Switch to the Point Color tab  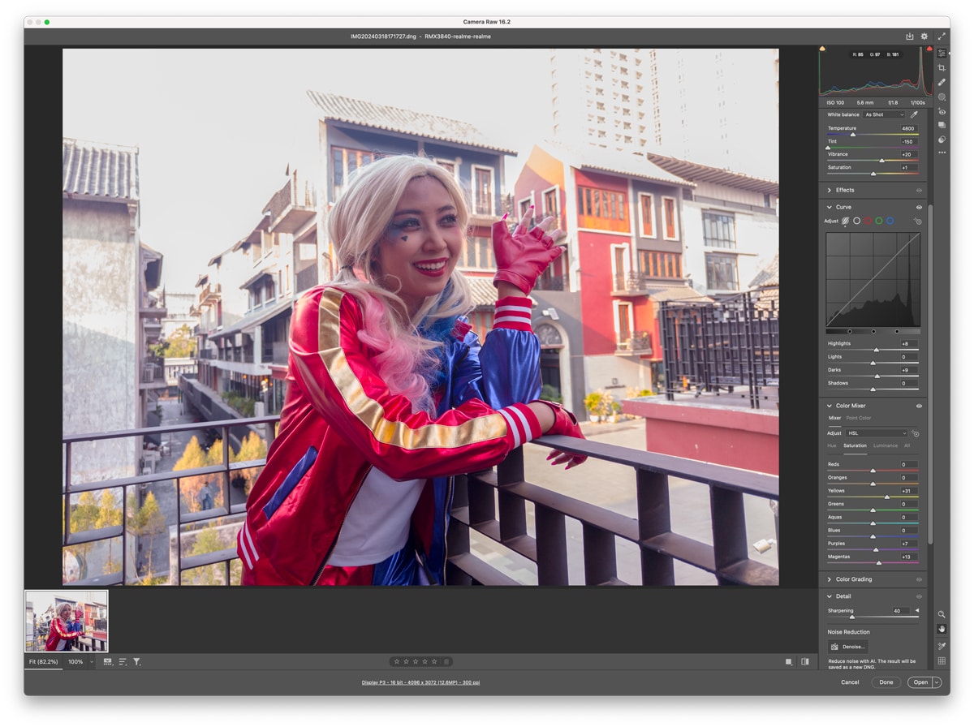859,418
